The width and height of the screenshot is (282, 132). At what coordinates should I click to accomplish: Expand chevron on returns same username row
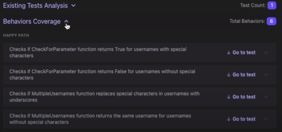(x=266, y=119)
